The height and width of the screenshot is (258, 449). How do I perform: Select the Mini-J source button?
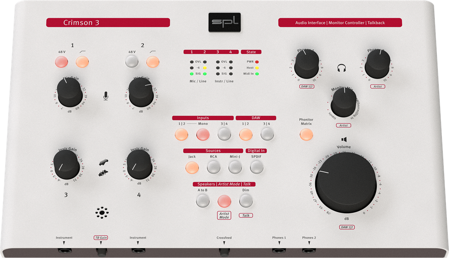235,167
